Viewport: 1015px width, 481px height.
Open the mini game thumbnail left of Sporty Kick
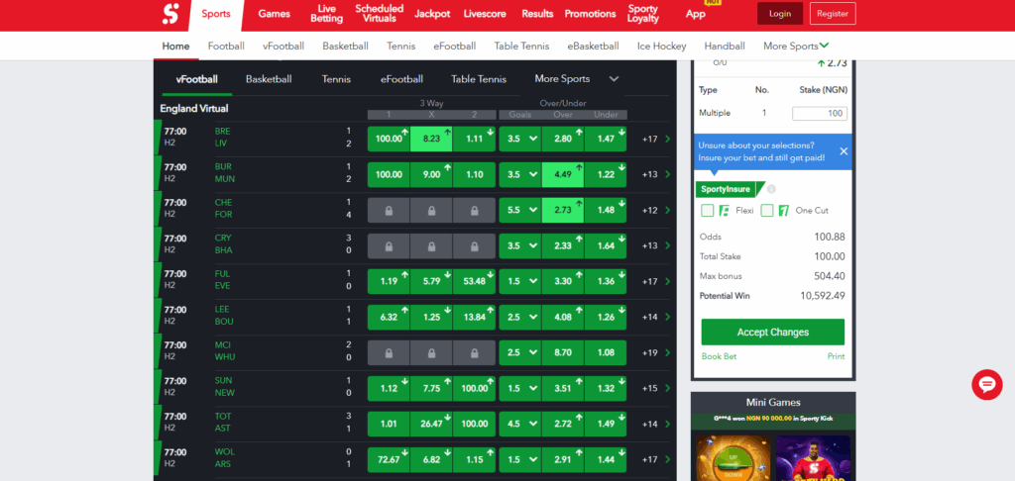click(733, 457)
